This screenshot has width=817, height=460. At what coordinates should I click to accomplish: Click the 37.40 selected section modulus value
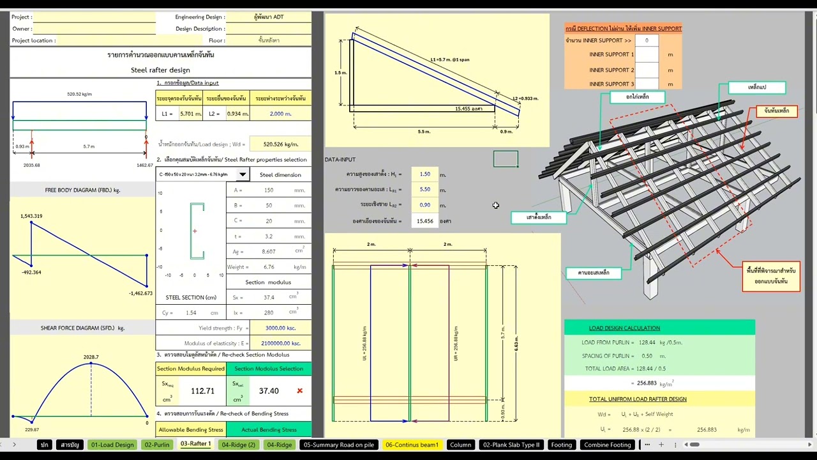[269, 391]
